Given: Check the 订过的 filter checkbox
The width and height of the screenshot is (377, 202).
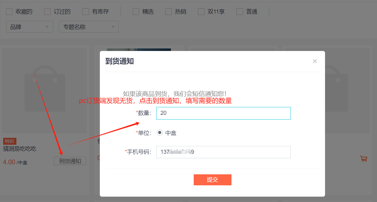Looking at the screenshot, I should [x=47, y=12].
